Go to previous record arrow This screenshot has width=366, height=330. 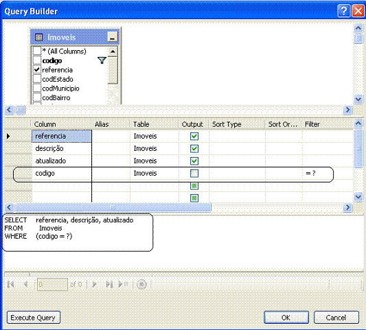click(x=25, y=284)
